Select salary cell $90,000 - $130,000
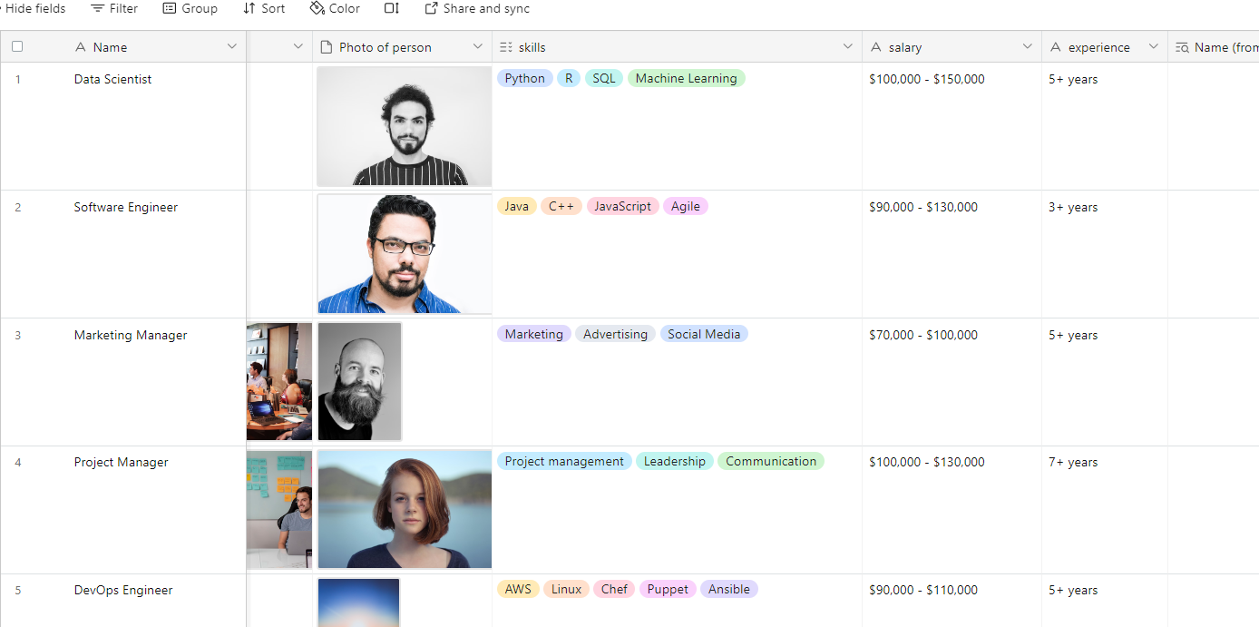 pyautogui.click(x=952, y=254)
